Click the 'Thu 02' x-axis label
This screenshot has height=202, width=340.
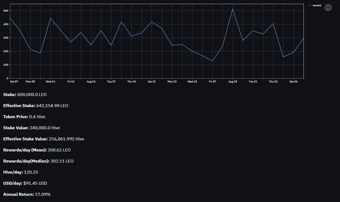pos(273,81)
